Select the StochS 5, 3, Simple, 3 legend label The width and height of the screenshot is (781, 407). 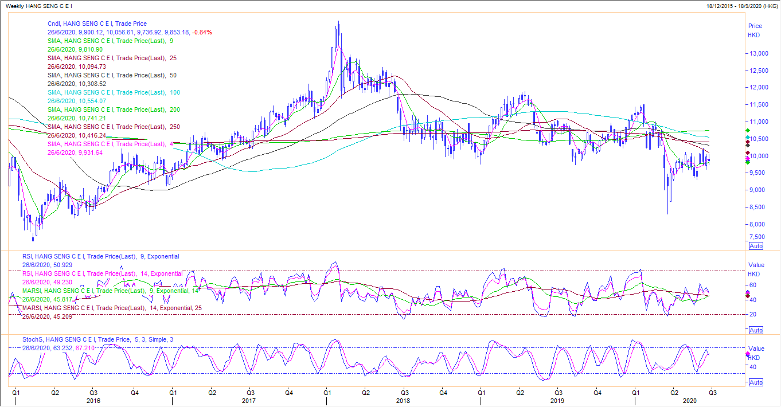click(x=97, y=339)
